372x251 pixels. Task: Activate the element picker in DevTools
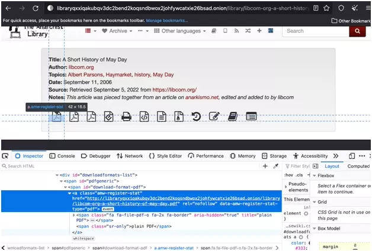(5, 156)
